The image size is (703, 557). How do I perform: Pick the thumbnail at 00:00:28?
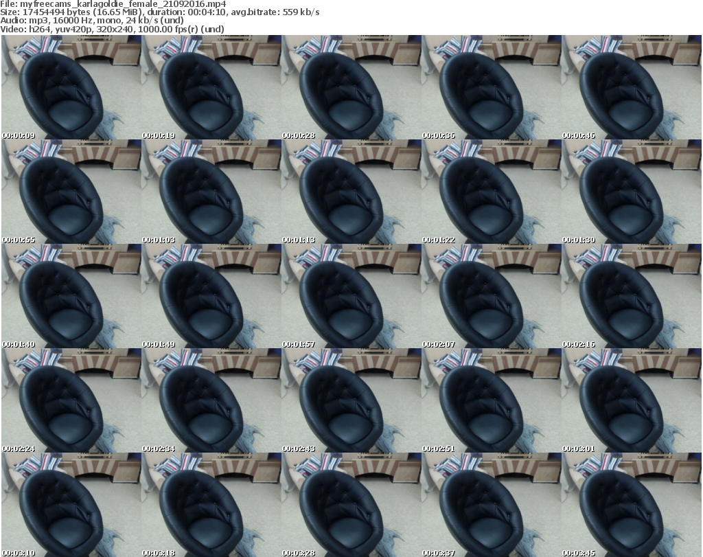351,87
